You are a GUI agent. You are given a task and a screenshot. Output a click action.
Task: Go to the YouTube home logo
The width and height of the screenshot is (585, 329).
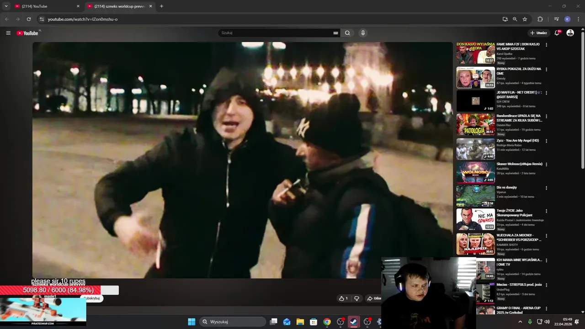point(27,33)
